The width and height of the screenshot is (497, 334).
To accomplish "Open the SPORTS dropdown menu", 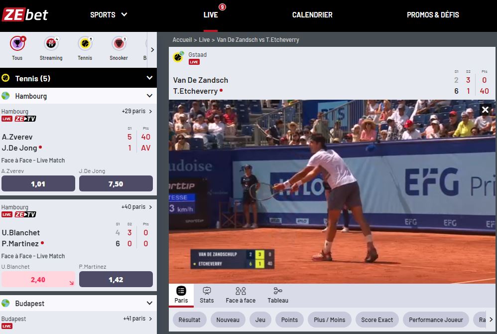I will pyautogui.click(x=109, y=15).
